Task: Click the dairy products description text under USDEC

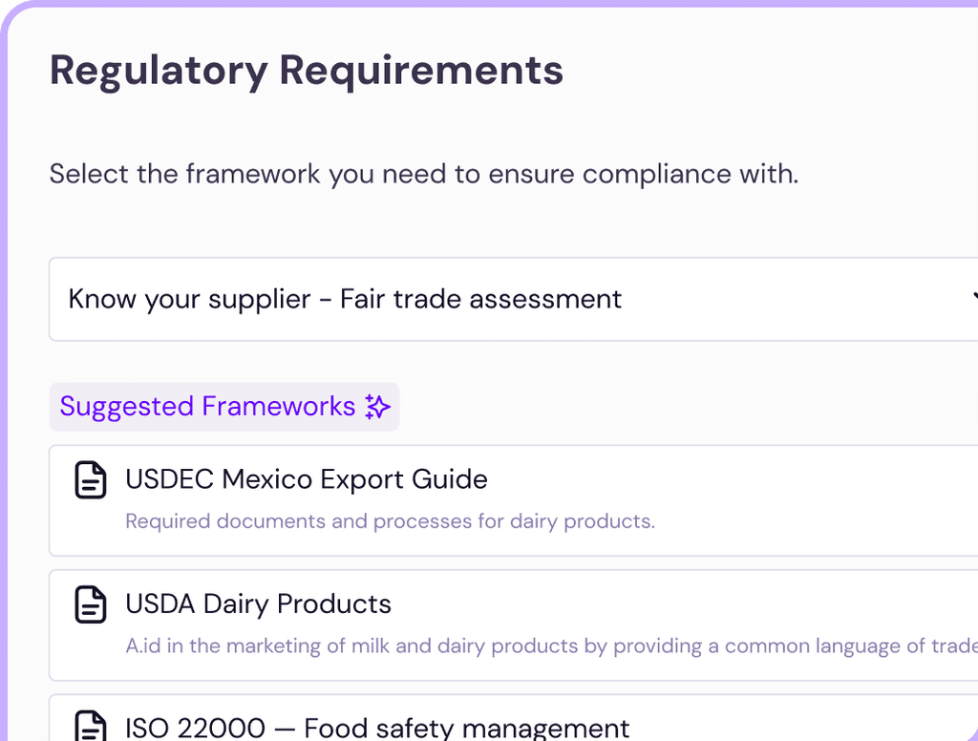Action: (x=390, y=521)
